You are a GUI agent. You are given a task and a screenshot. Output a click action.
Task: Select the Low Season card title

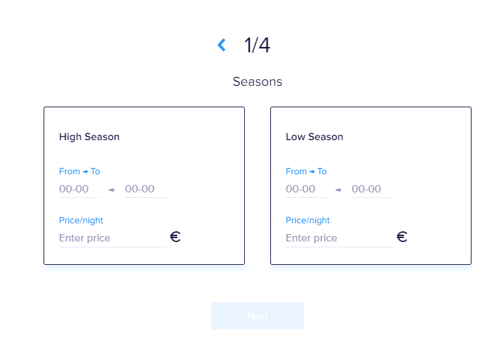coord(315,137)
